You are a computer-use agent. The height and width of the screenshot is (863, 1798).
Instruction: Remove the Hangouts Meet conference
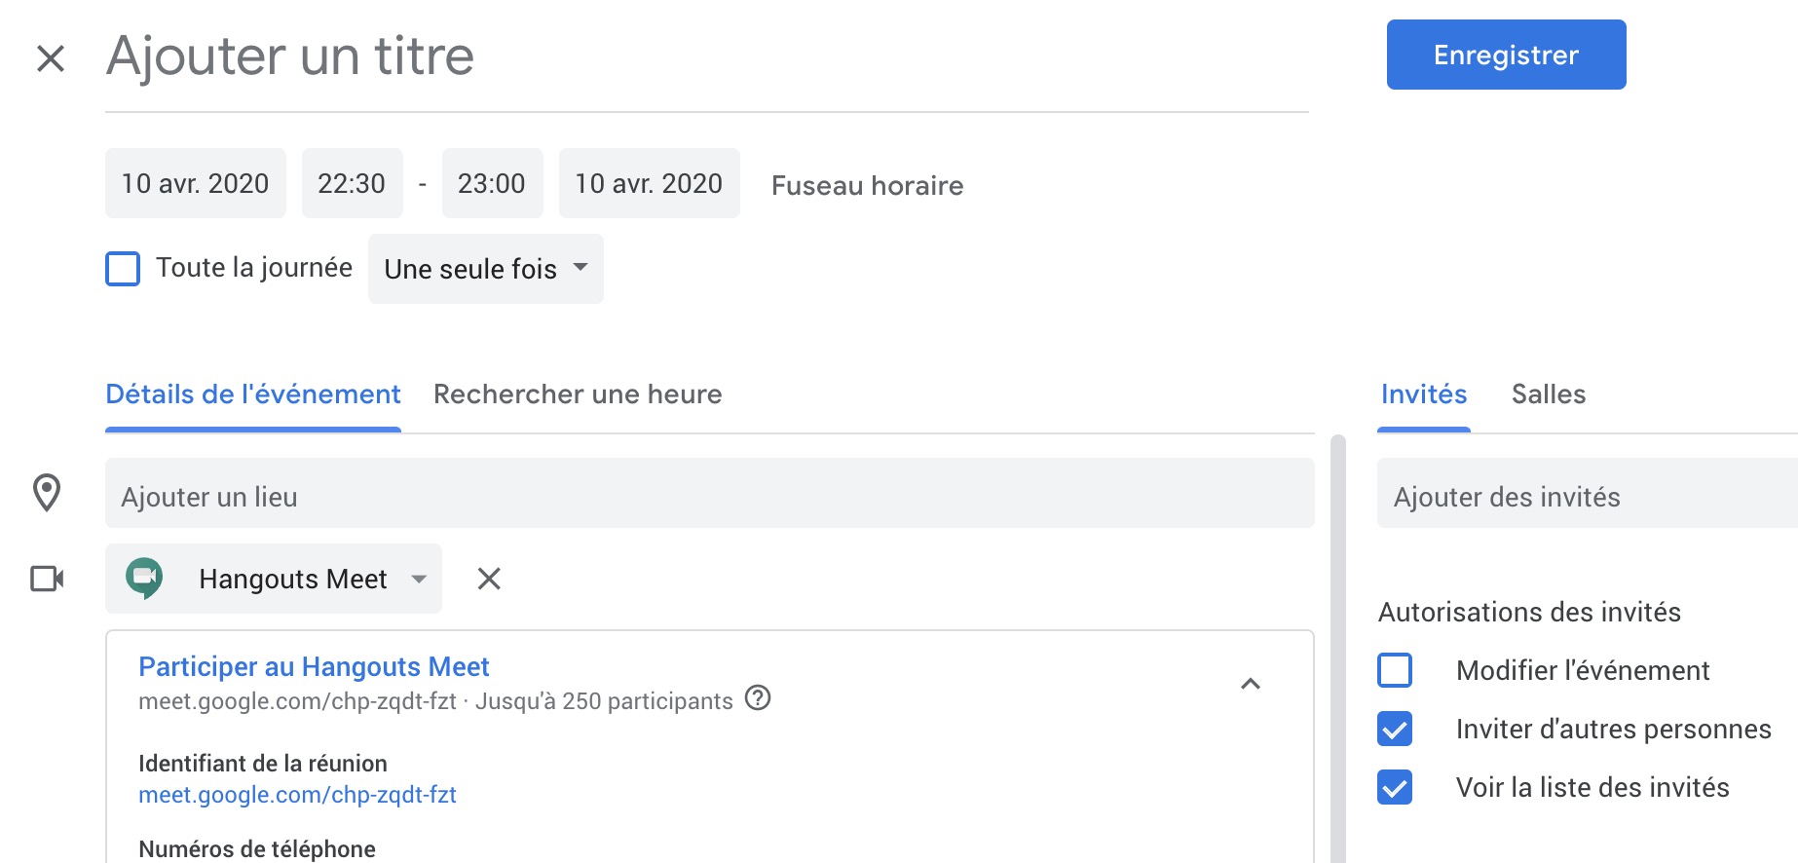point(489,579)
